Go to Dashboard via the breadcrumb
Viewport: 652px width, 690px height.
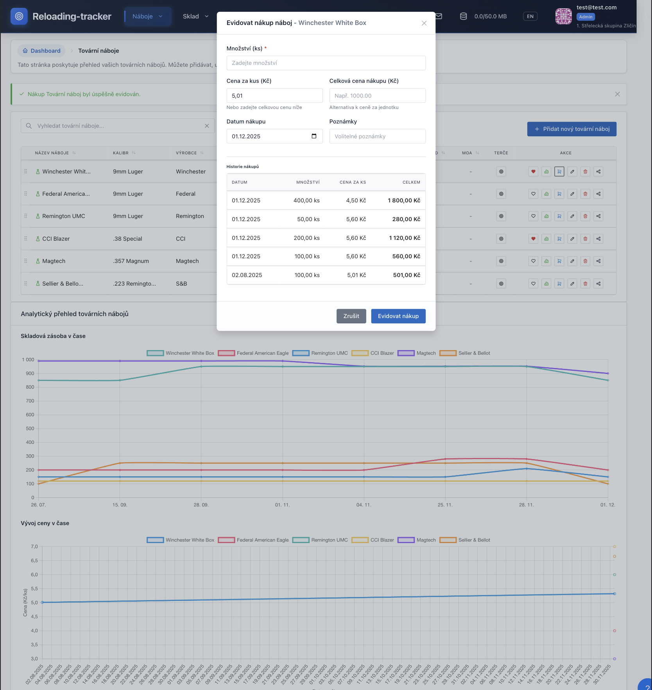click(x=41, y=51)
